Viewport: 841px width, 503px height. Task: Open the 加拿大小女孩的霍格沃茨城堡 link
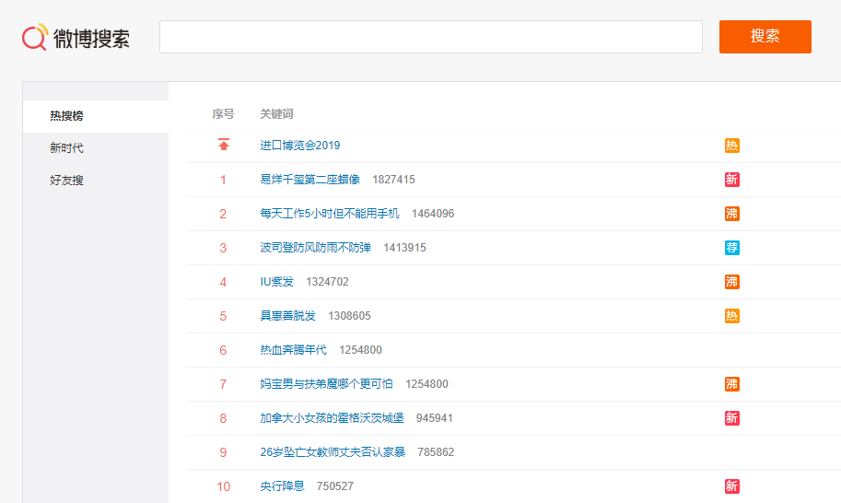click(x=332, y=418)
